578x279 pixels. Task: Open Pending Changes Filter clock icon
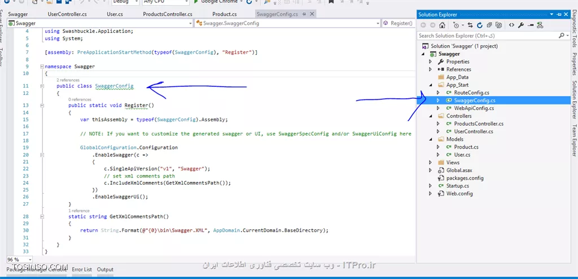[456, 25]
